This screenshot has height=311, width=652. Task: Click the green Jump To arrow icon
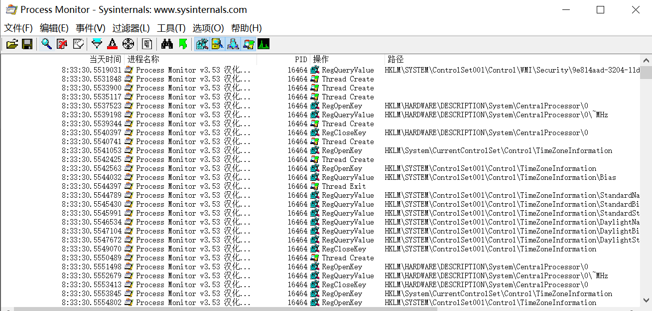[183, 44]
